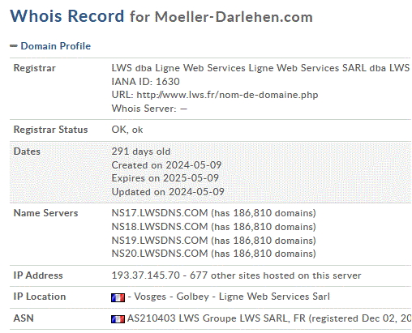Screen dimensions: 412x333
Task: Click the French flag in IP Location row
Action: pyautogui.click(x=118, y=297)
